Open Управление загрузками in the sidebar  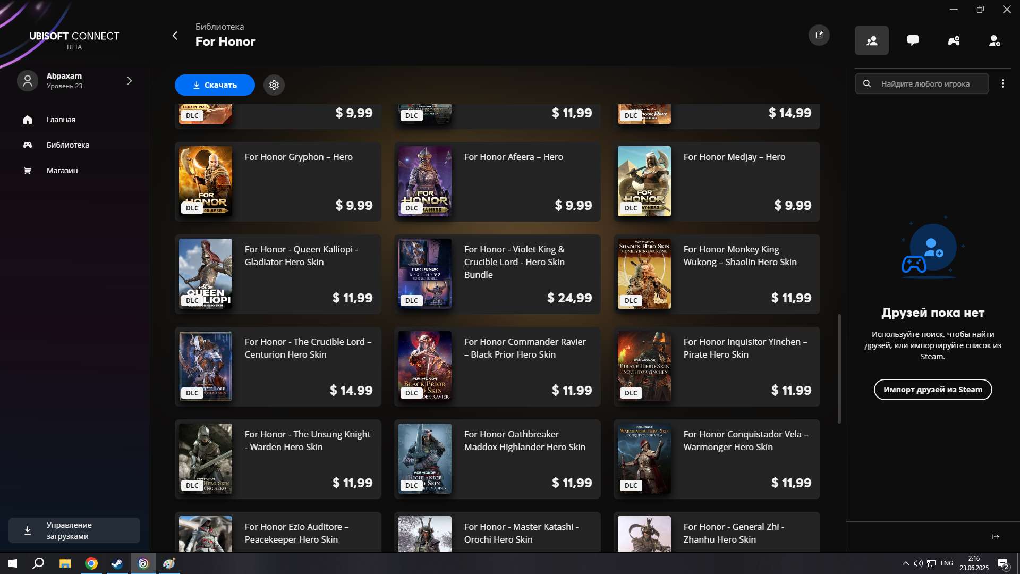point(73,530)
